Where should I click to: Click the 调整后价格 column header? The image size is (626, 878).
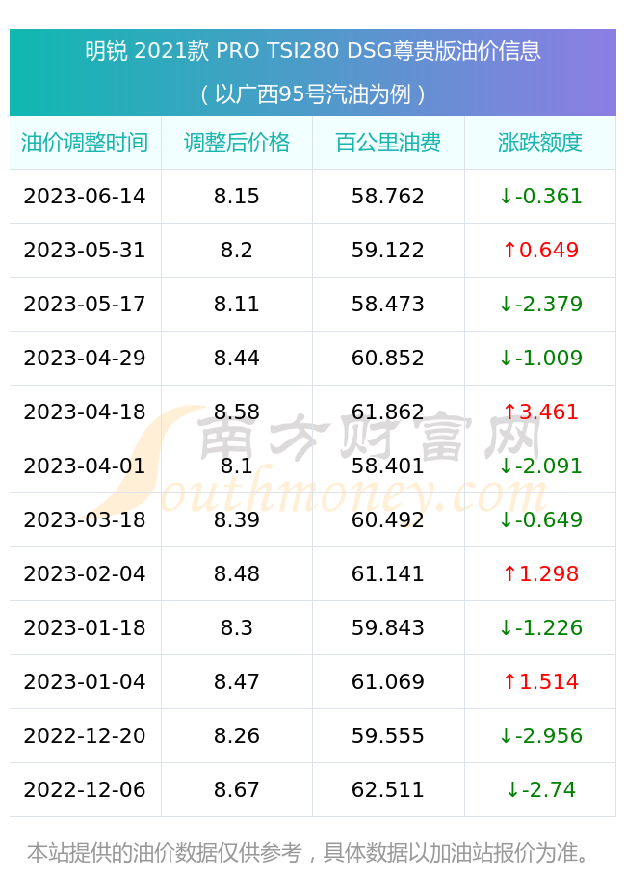237,143
